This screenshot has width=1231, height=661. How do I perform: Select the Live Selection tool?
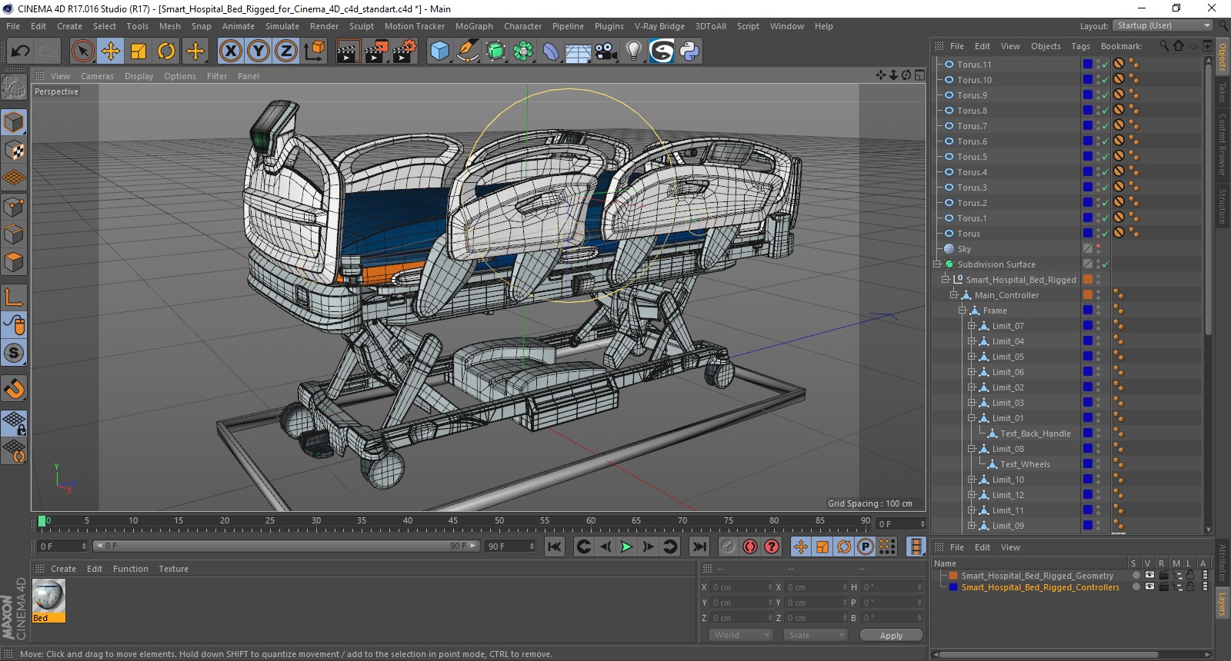(82, 51)
